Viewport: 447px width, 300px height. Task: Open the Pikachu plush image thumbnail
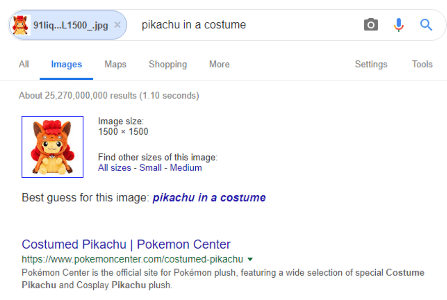click(x=52, y=147)
